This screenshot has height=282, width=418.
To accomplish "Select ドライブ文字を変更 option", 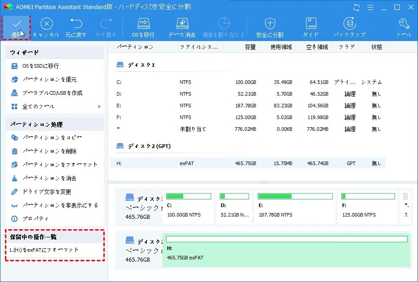I will (55, 192).
